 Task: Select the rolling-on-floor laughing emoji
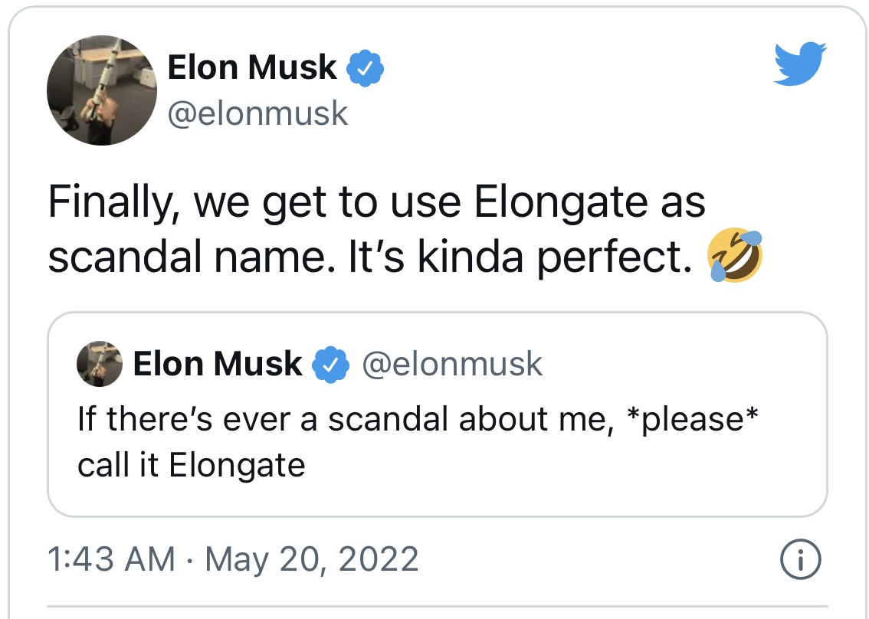[x=734, y=255]
